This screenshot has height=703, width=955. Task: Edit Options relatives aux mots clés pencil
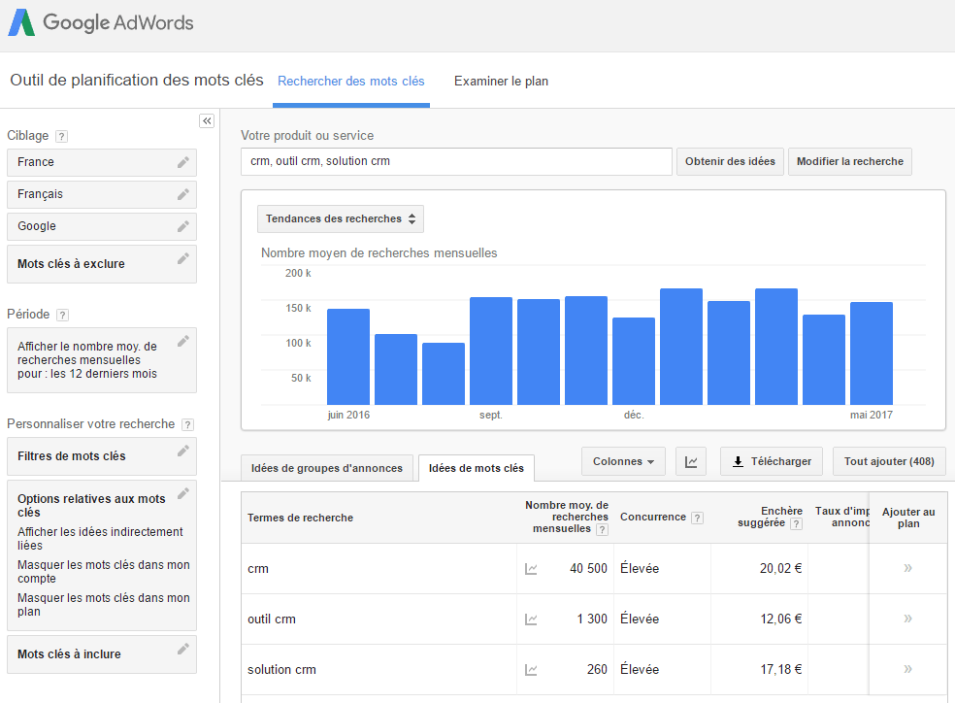182,493
